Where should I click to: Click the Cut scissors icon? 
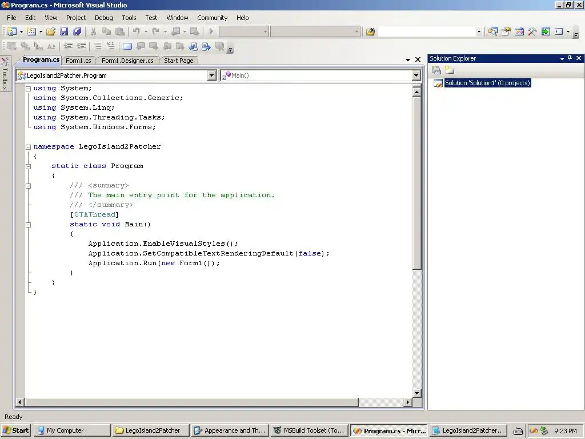point(93,32)
